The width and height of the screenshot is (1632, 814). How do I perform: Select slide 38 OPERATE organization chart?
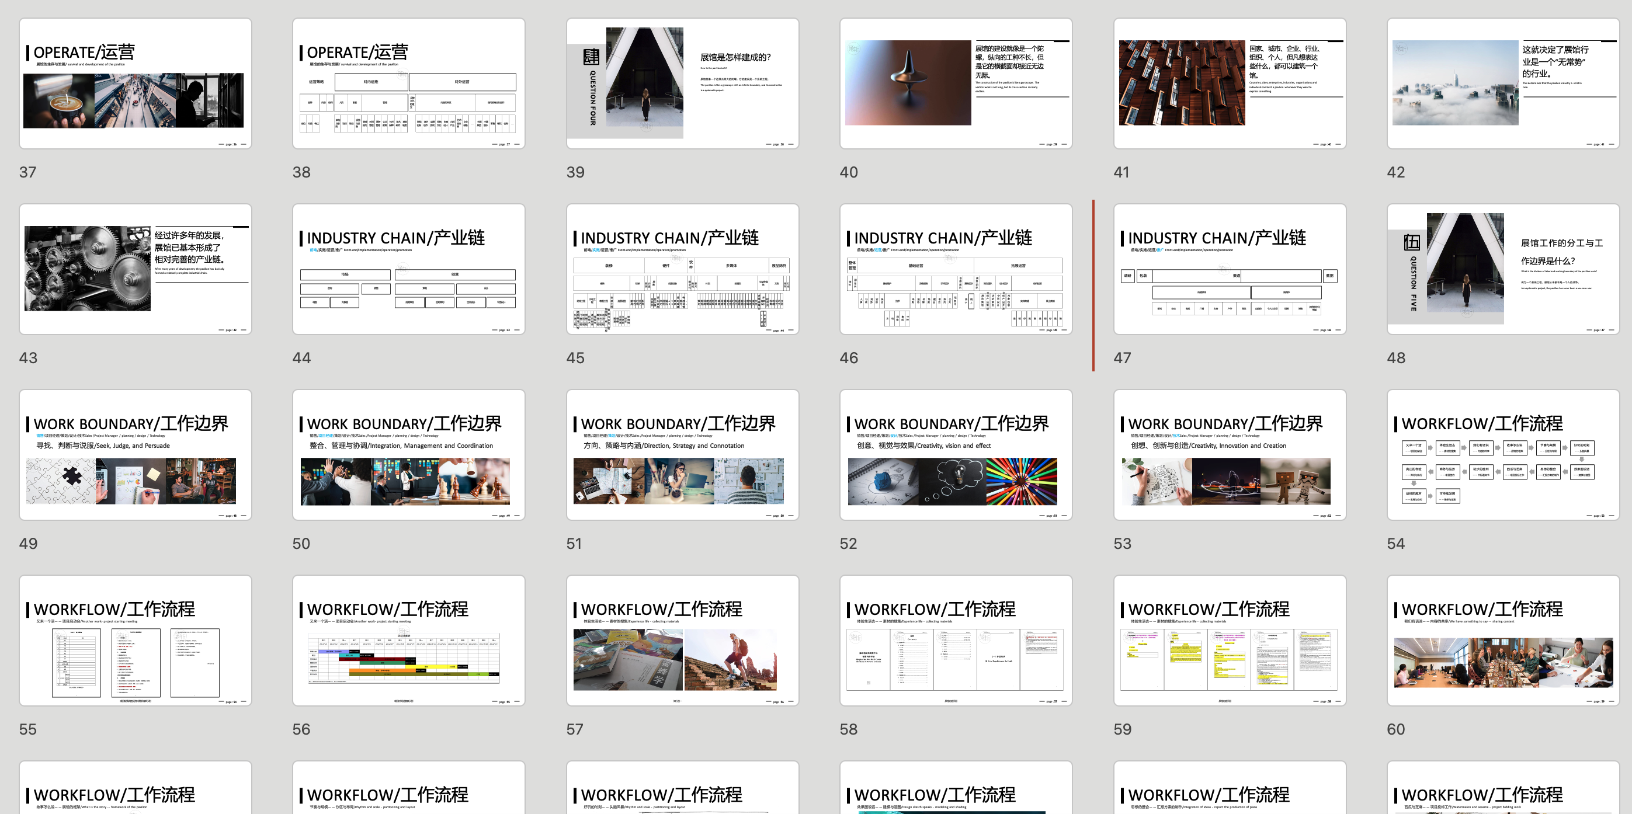click(409, 84)
